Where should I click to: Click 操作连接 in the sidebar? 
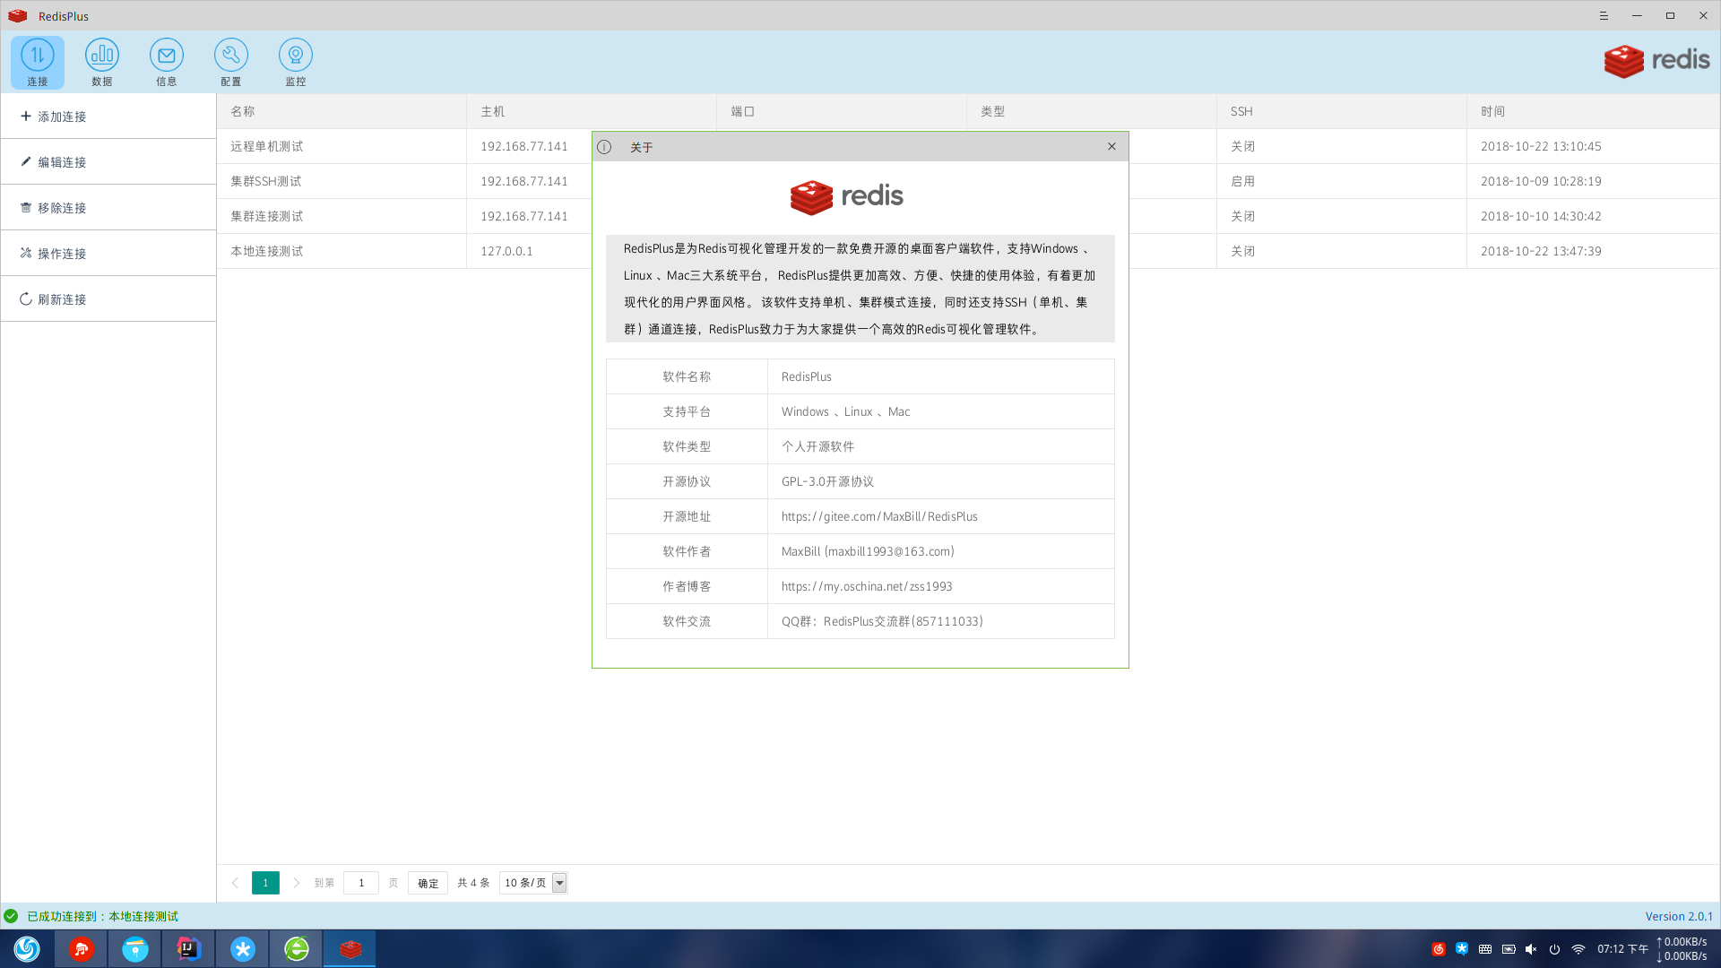[108, 254]
